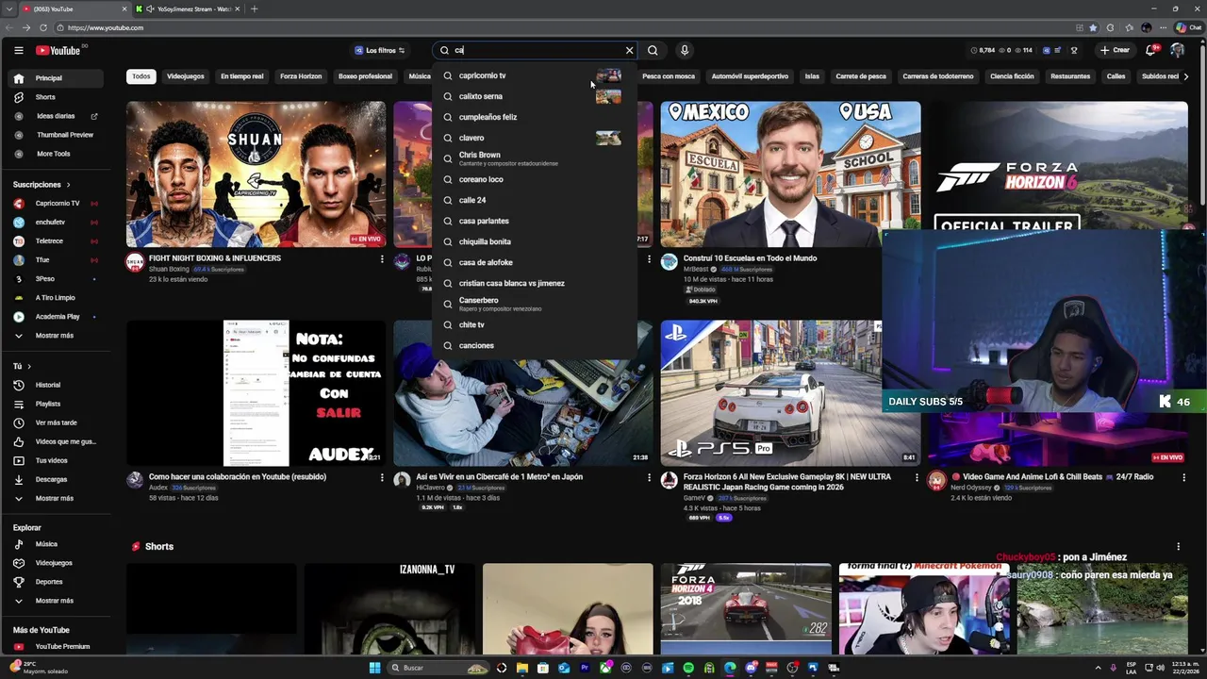Image resolution: width=1207 pixels, height=679 pixels.
Task: Open options for Cibercafé en Japón video
Action: (x=649, y=477)
